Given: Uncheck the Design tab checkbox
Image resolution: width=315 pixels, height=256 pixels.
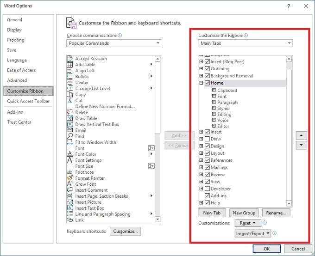Looking at the screenshot, I should tap(207, 146).
